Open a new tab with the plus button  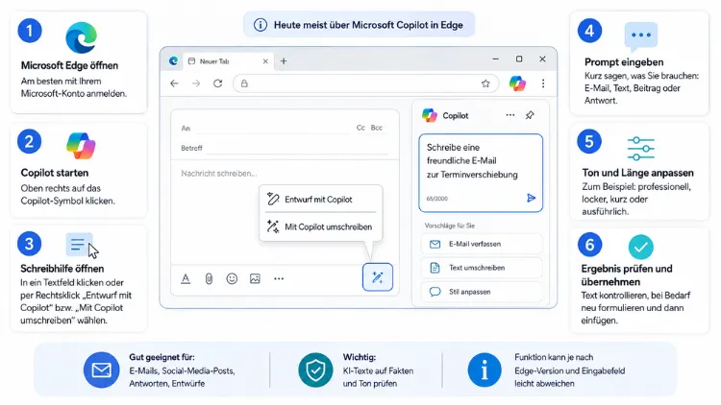(x=284, y=61)
